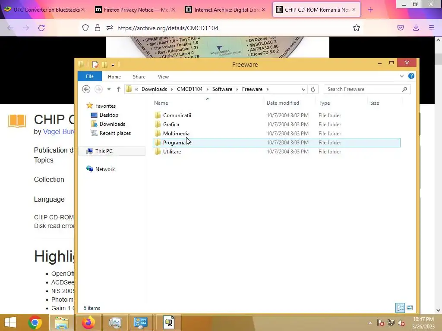The height and width of the screenshot is (331, 442).
Task: Click Explorer Back navigation arrow
Action: [86, 89]
